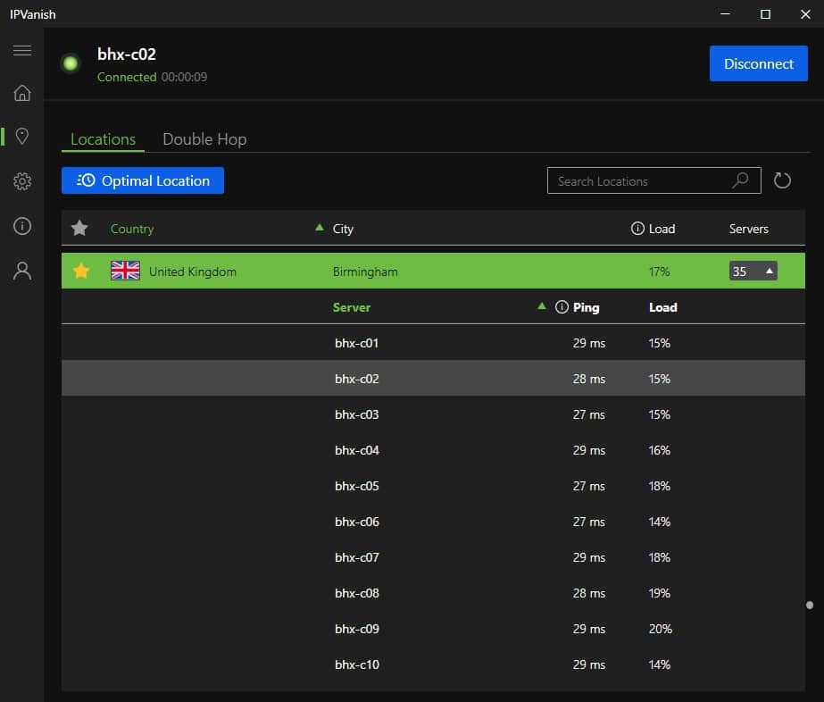
Task: Switch to the Double Hop tab
Action: click(204, 139)
